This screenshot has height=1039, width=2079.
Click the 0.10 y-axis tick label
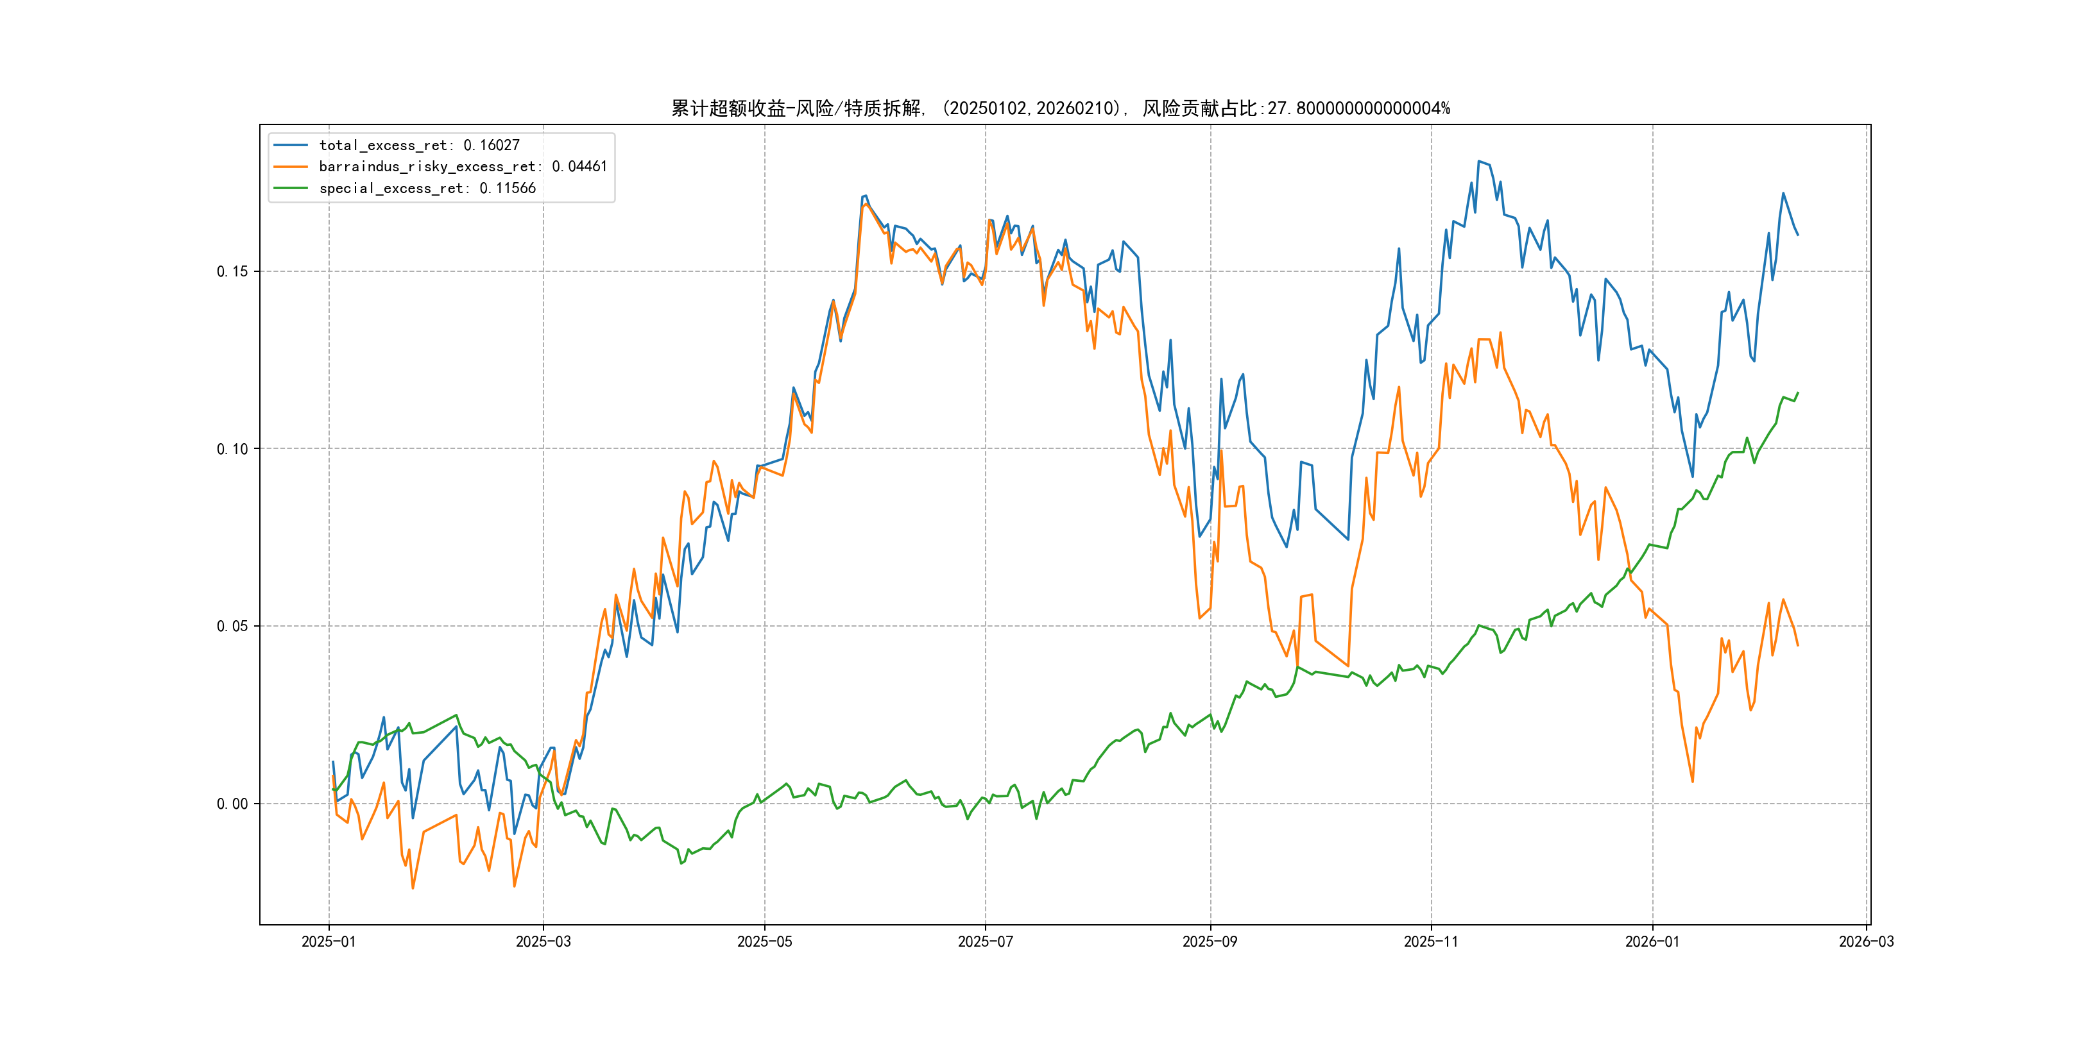coord(232,448)
